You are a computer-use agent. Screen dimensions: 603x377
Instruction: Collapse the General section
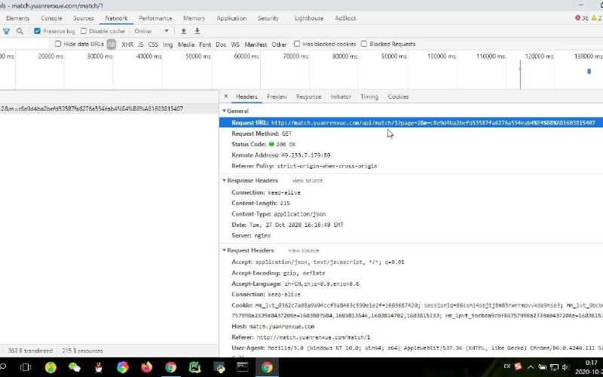(x=224, y=111)
